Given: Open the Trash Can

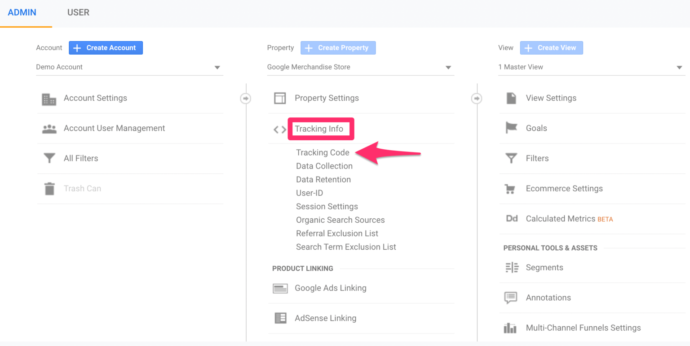Looking at the screenshot, I should coord(49,188).
